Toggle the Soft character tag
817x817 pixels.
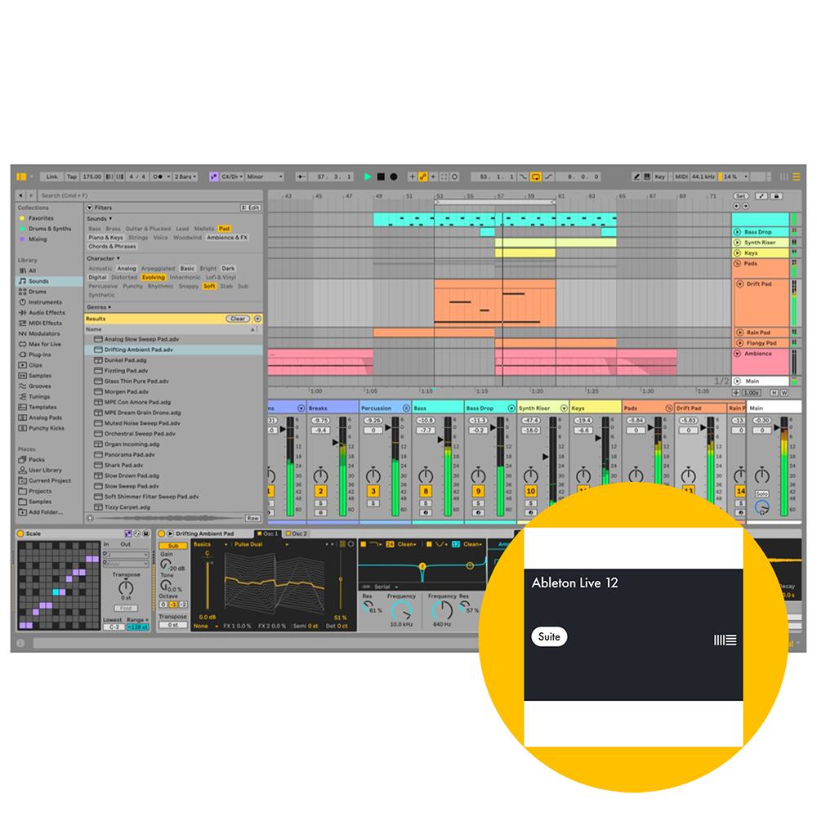point(209,286)
